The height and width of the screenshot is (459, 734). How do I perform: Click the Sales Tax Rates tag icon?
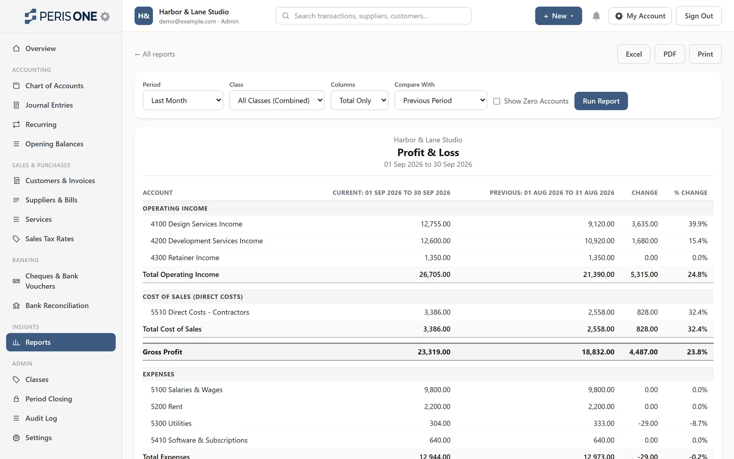[16, 239]
